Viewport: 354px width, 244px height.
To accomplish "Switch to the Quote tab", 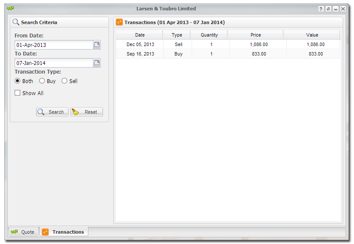I will [24, 232].
